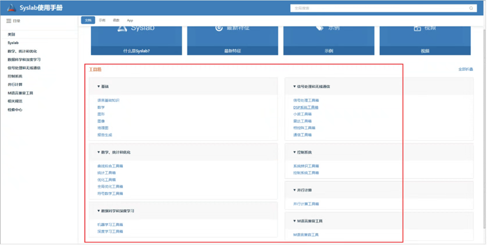Click the 全局搜索 input field

click(384, 8)
